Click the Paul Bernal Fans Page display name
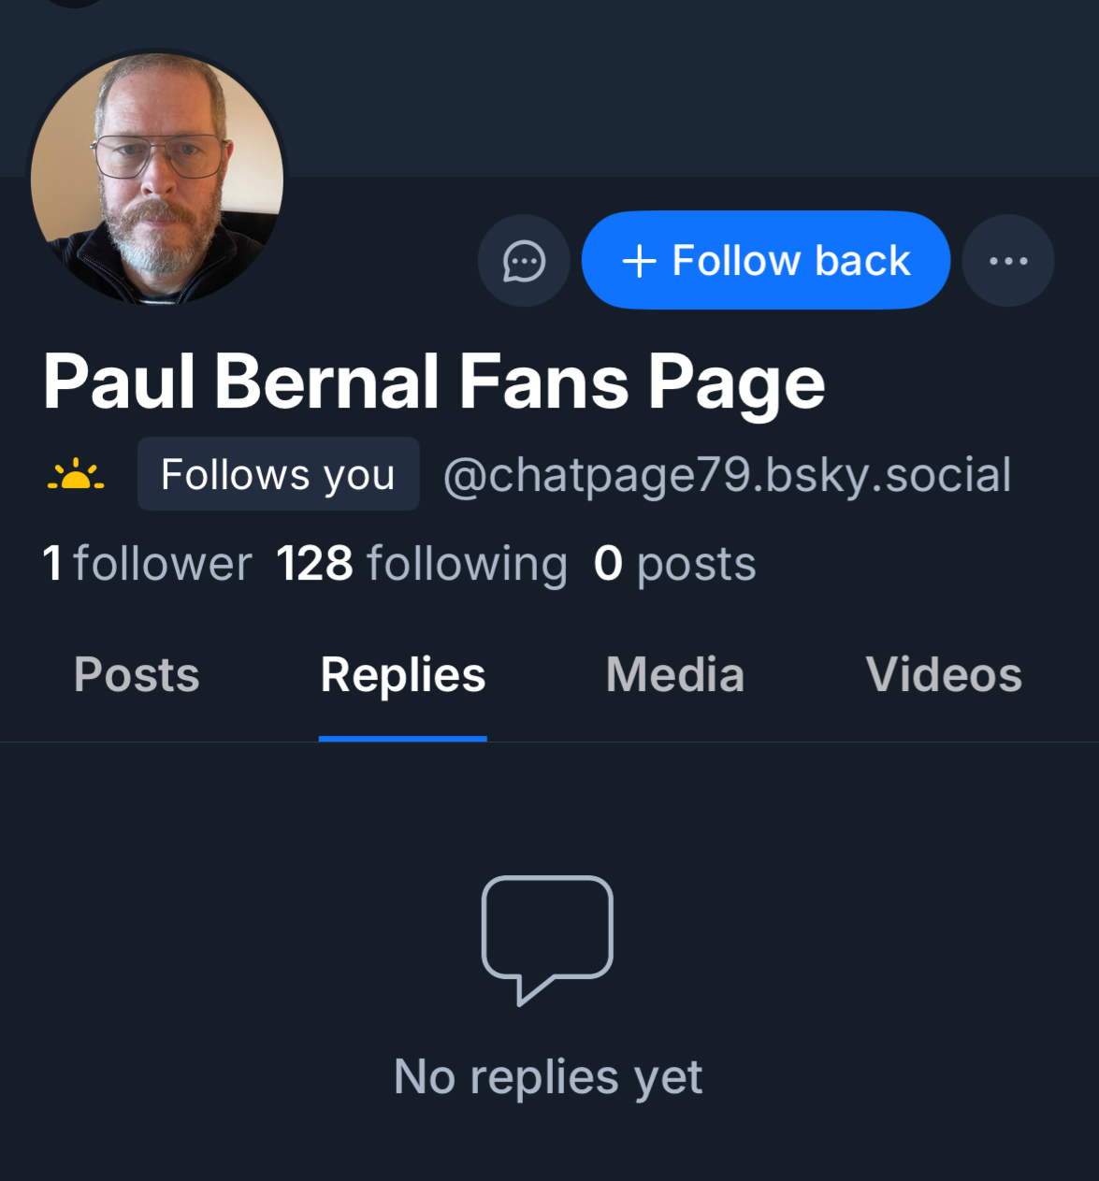The width and height of the screenshot is (1099, 1181). click(x=434, y=382)
